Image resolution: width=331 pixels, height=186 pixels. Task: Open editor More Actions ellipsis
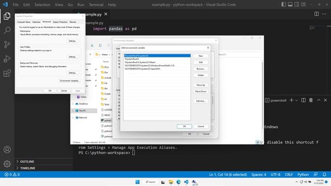(324, 14)
